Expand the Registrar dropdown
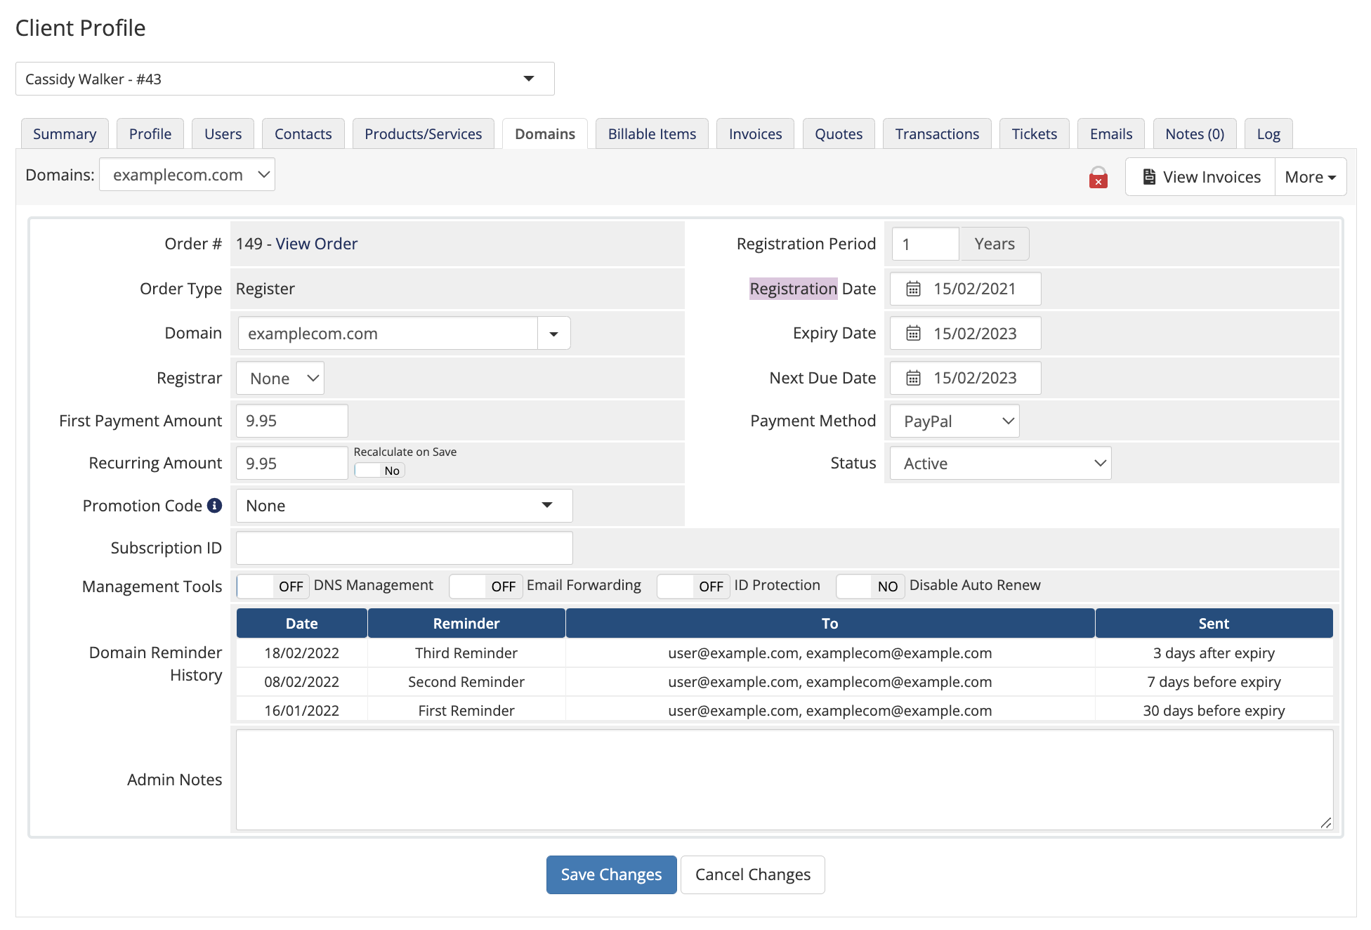The height and width of the screenshot is (930, 1371). (279, 378)
